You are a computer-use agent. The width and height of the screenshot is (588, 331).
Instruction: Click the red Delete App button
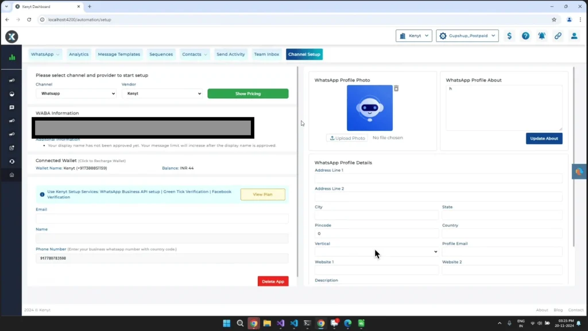273,282
